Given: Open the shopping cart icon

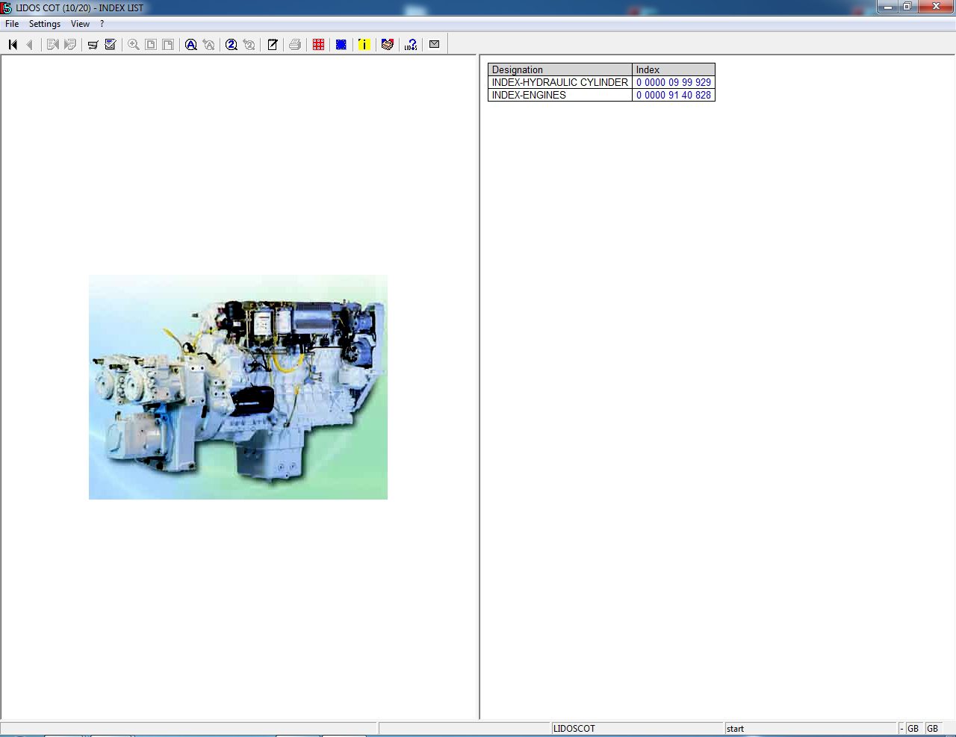Looking at the screenshot, I should pos(93,44).
